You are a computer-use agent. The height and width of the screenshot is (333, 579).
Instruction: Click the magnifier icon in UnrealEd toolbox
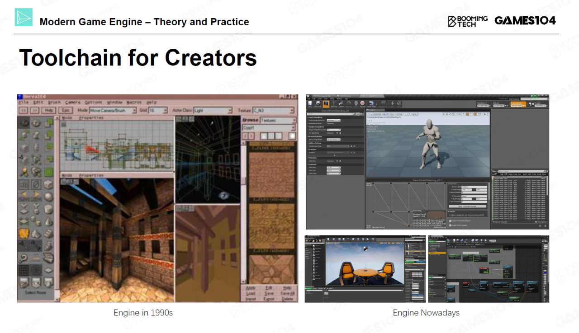[x=24, y=258]
